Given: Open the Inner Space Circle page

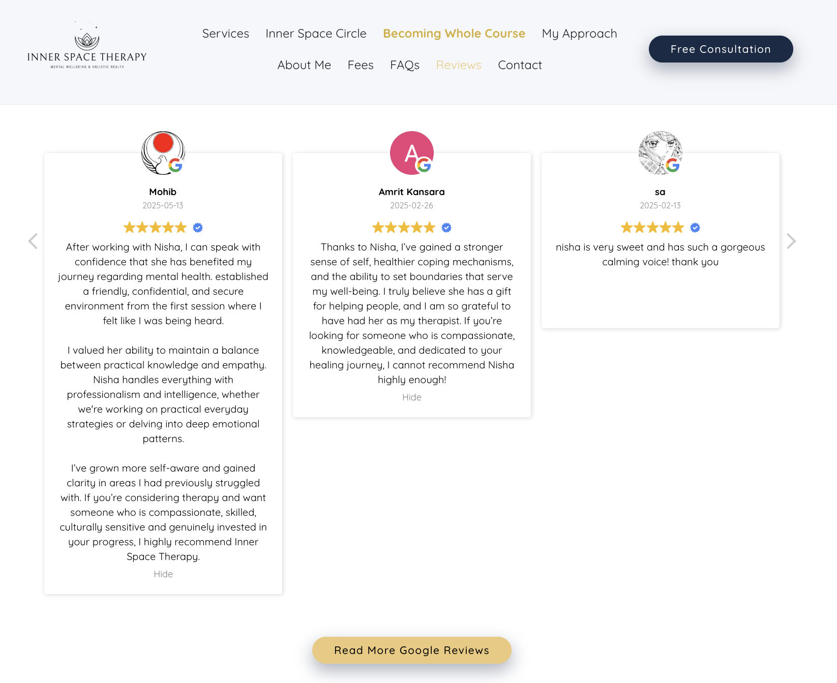Looking at the screenshot, I should coord(316,34).
